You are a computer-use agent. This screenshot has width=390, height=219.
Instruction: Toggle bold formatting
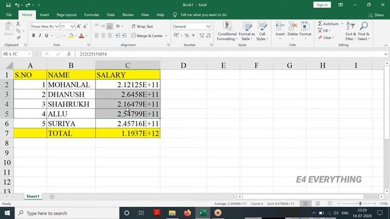click(34, 36)
